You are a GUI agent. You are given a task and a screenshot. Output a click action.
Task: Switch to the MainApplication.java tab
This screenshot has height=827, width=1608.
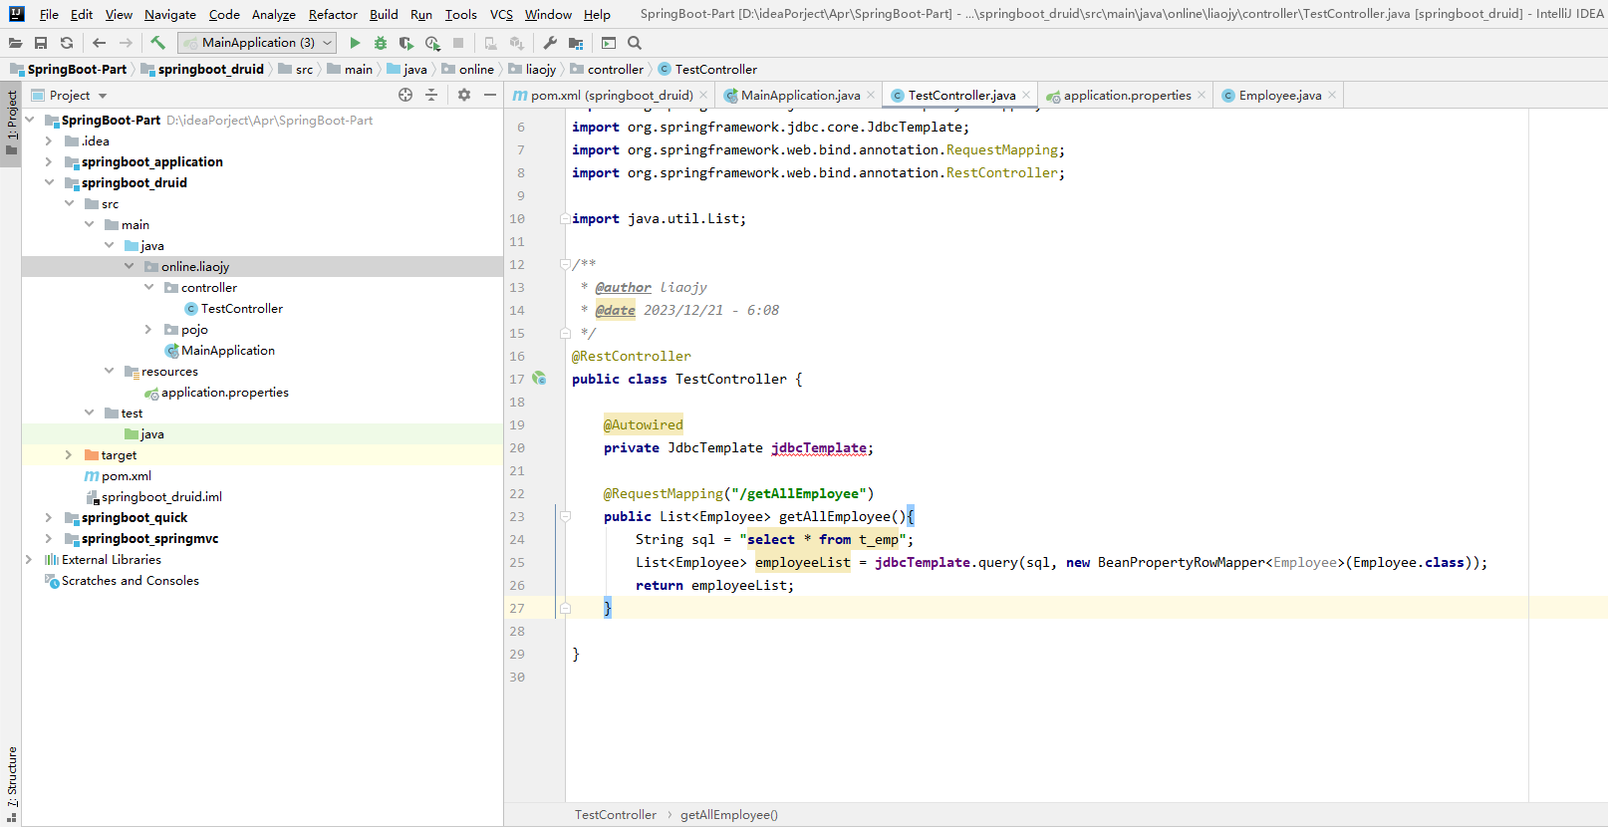pos(800,95)
